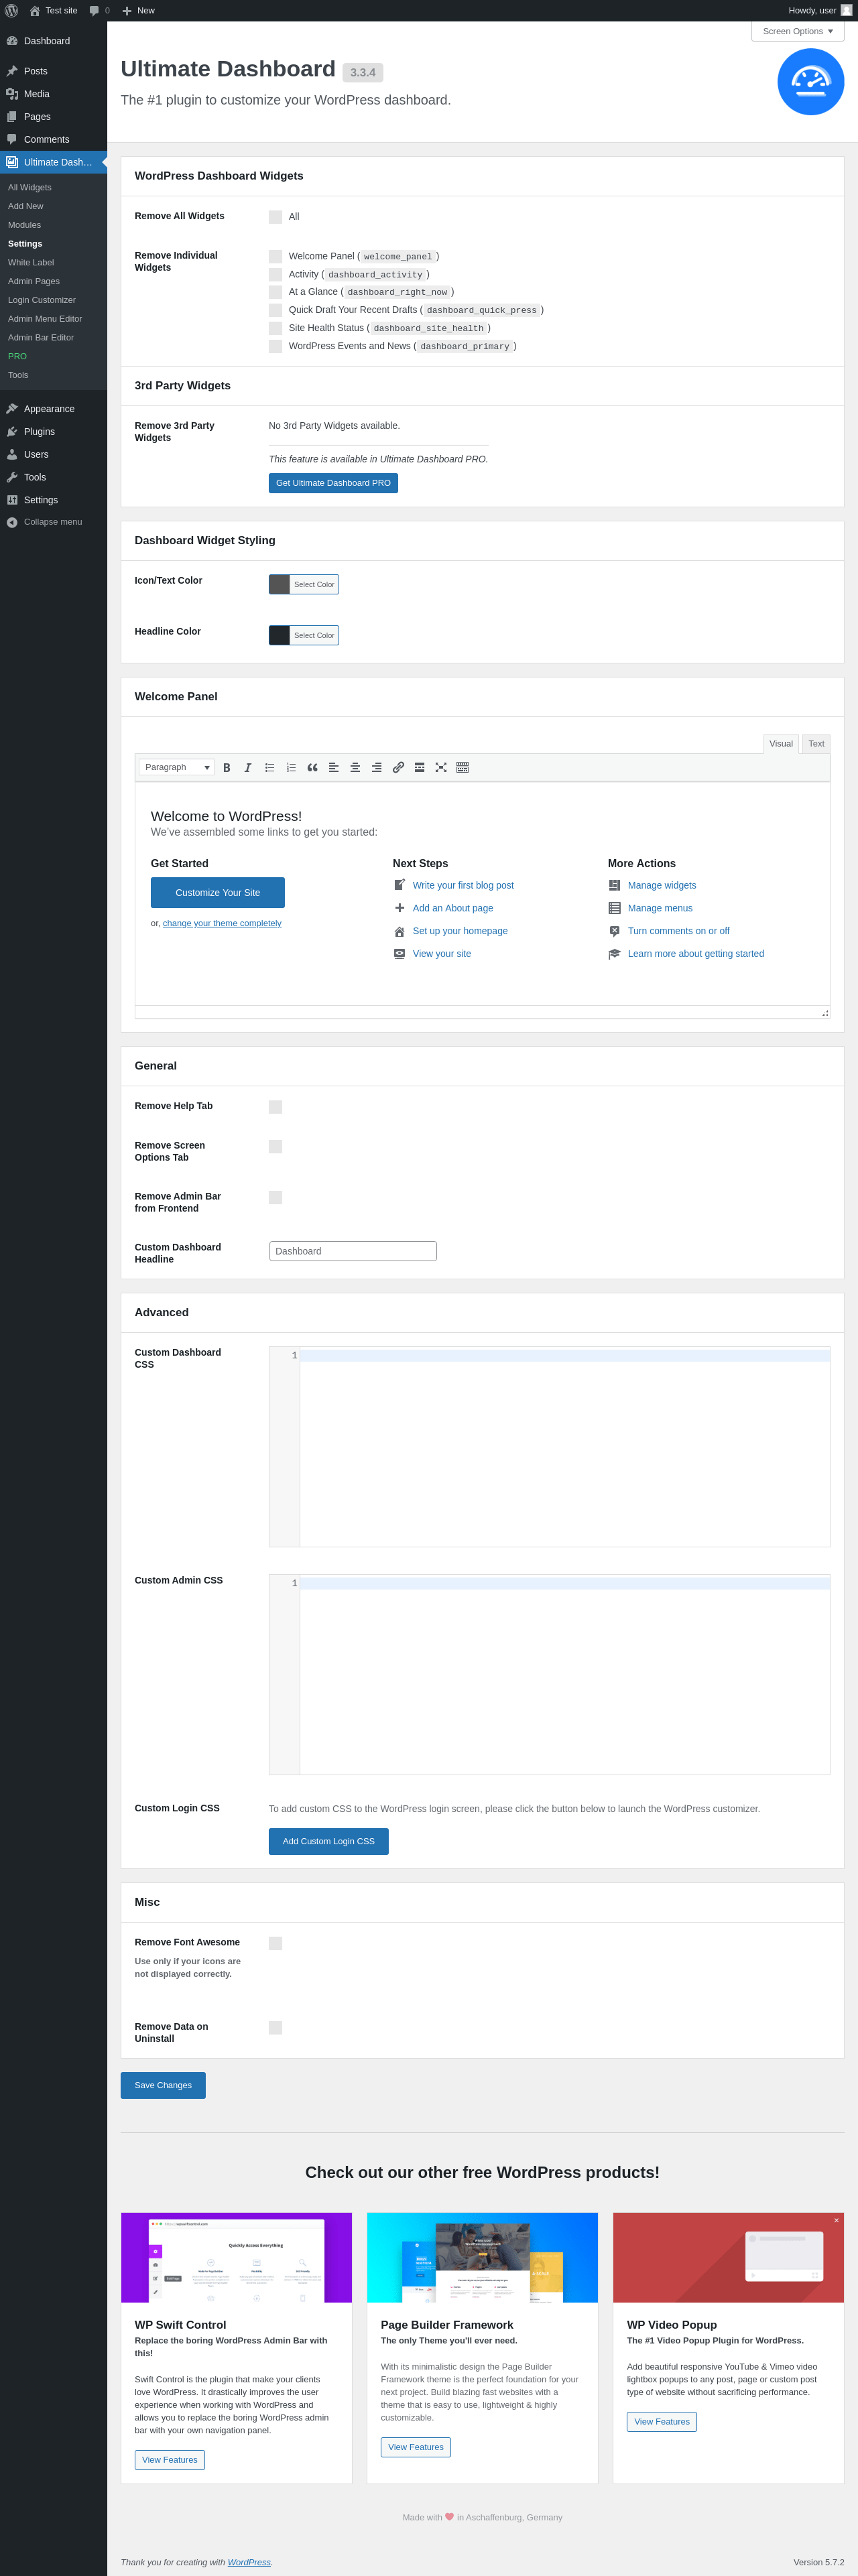Insert a Read More tag in the editor

pyautogui.click(x=420, y=768)
